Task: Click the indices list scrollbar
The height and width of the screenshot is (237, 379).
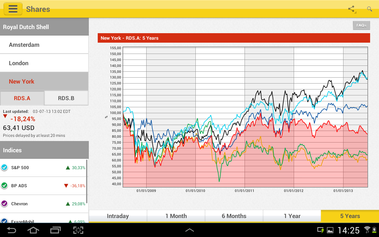Action: click(87, 181)
